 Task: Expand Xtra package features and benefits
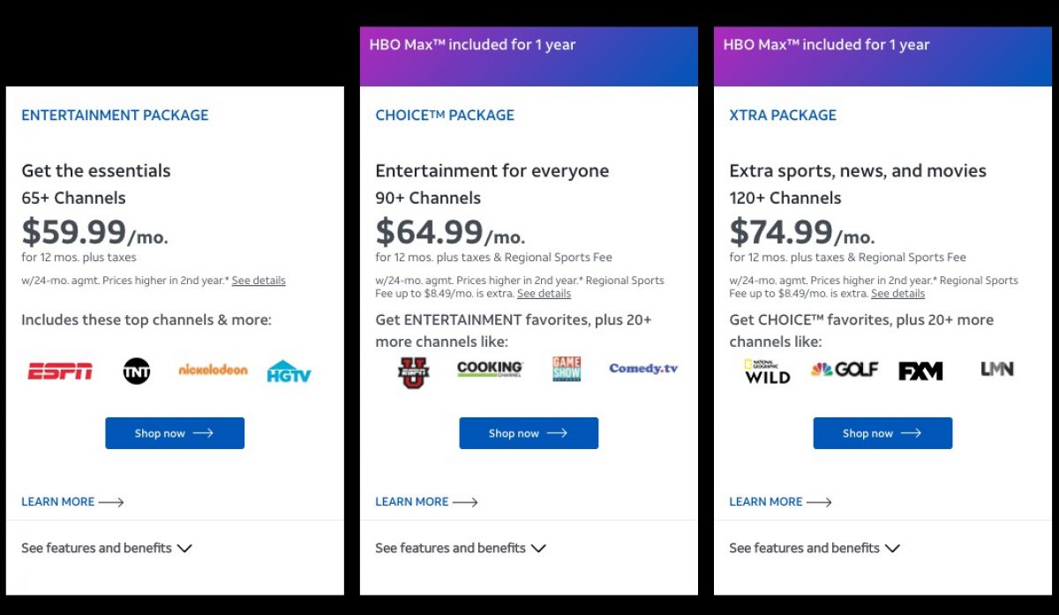tap(815, 548)
